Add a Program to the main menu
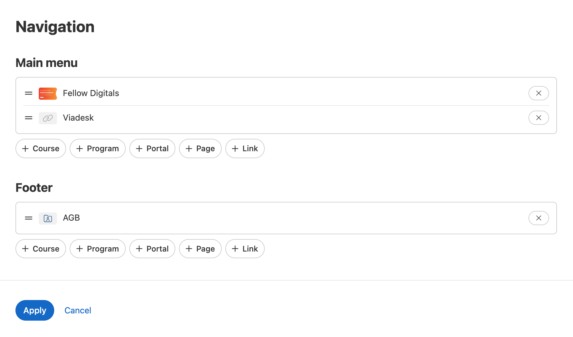The height and width of the screenshot is (337, 573). point(98,148)
